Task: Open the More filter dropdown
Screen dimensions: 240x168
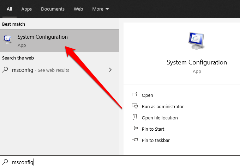Action: (x=101, y=9)
